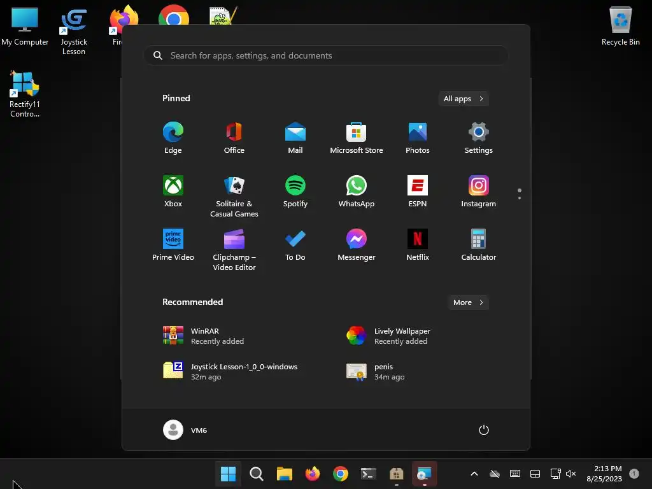Open File Explorer from the taskbar
Viewport: 652px width, 489px height.
[x=285, y=474]
